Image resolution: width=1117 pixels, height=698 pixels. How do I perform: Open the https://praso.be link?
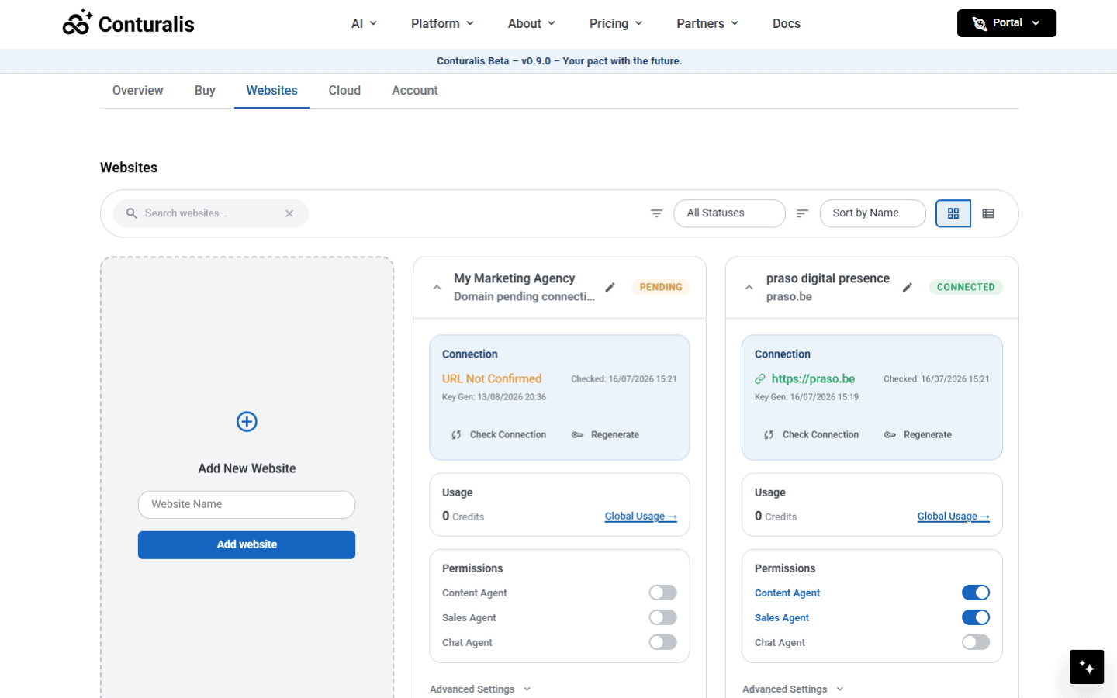click(x=813, y=379)
